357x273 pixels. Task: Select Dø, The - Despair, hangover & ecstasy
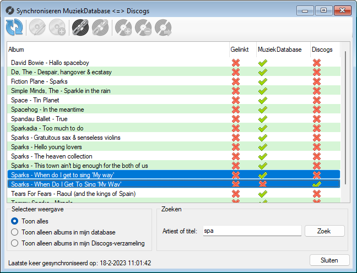coord(174,72)
